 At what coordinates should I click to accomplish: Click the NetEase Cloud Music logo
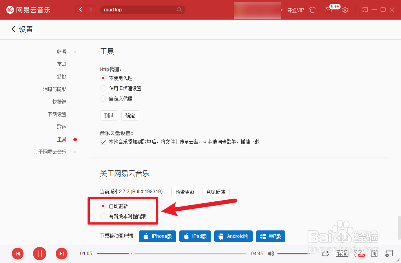pyautogui.click(x=28, y=10)
